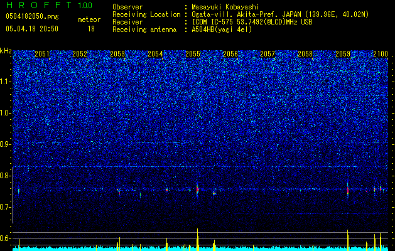Click the 2054 time marker
The image size is (395, 251).
pos(155,54)
